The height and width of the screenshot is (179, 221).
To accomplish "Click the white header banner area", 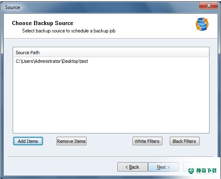I will pos(111,26).
